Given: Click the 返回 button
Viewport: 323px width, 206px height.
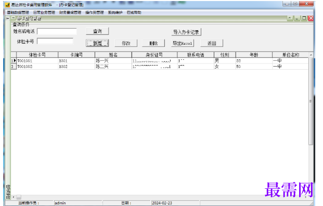Looking at the screenshot, I should [x=212, y=43].
